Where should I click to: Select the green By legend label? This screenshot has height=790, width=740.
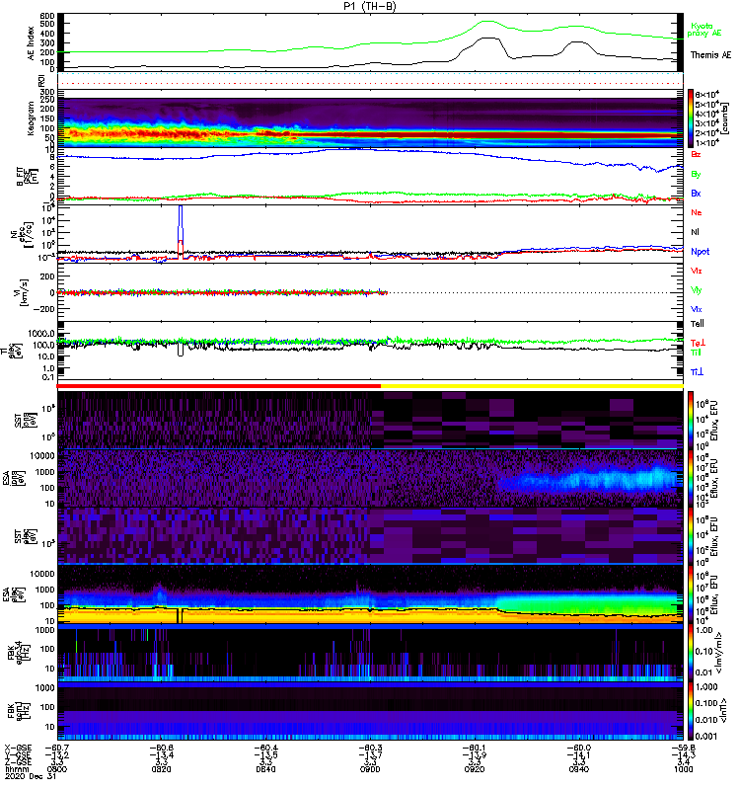coord(696,175)
